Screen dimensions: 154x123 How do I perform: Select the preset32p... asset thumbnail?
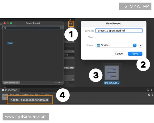112,73
